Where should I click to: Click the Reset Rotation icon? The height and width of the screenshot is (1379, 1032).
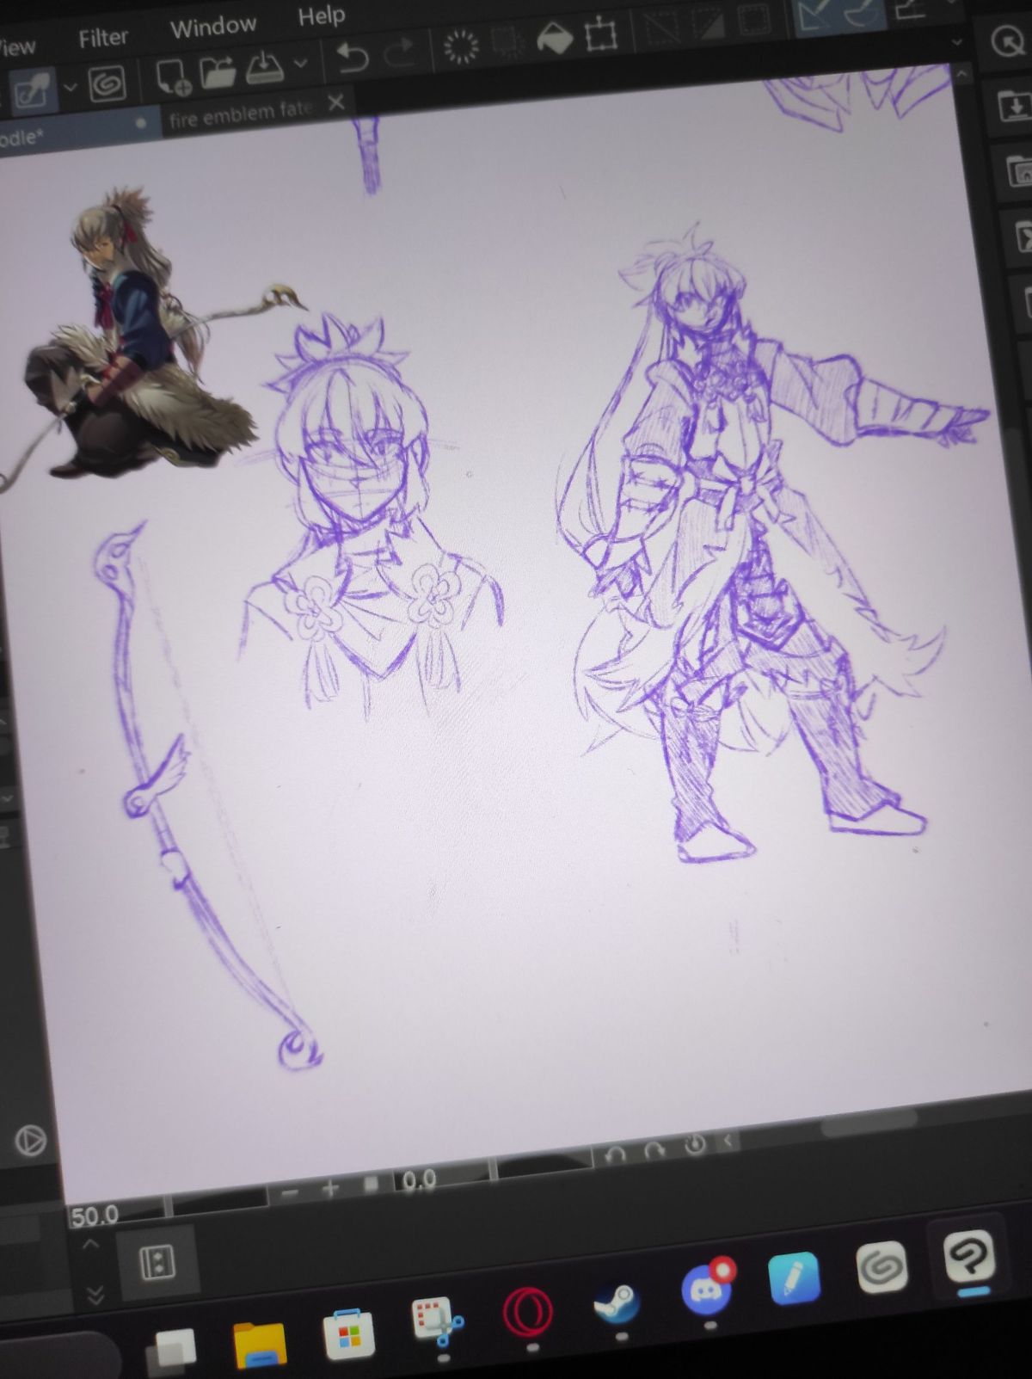click(x=695, y=1145)
